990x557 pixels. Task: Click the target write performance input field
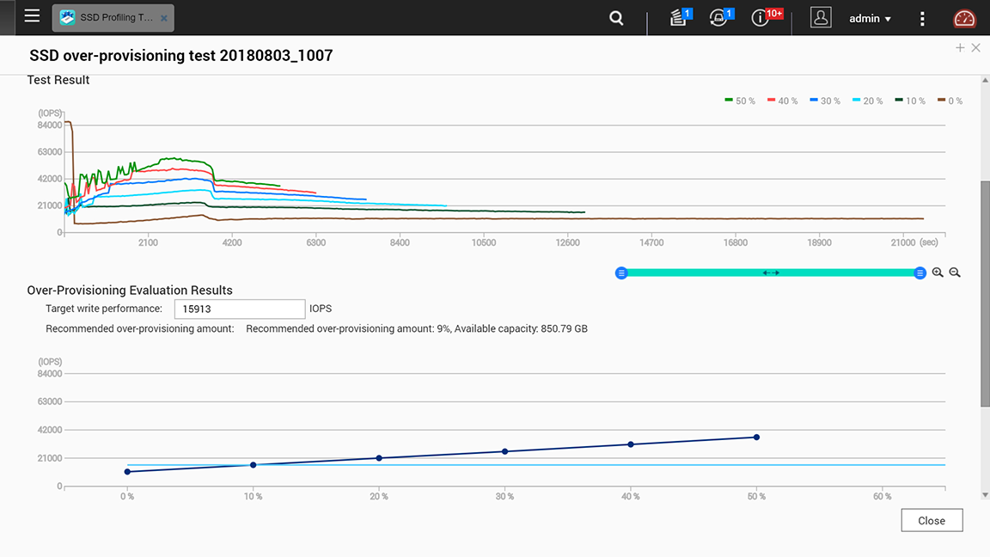pos(240,309)
